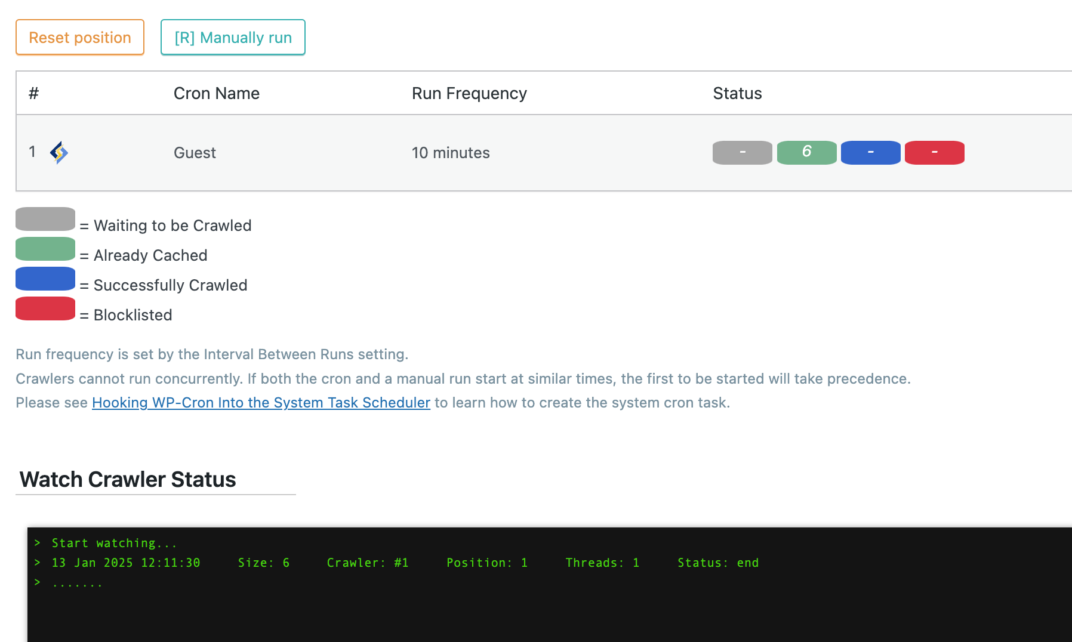Click the blue Successfully Crawled legend swatch
Screen dimensions: 1072x642
point(45,279)
